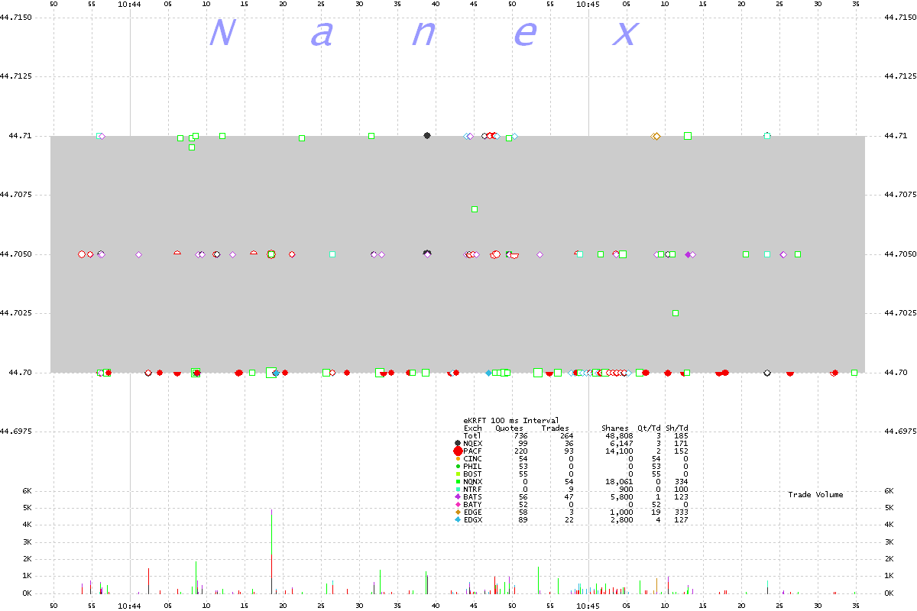Click the 'EDGX' exchange label
Image resolution: width=917 pixels, height=611 pixels.
473,519
